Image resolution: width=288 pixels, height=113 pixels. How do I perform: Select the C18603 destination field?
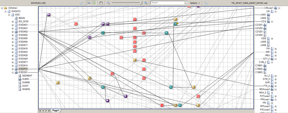[x=259, y=72]
